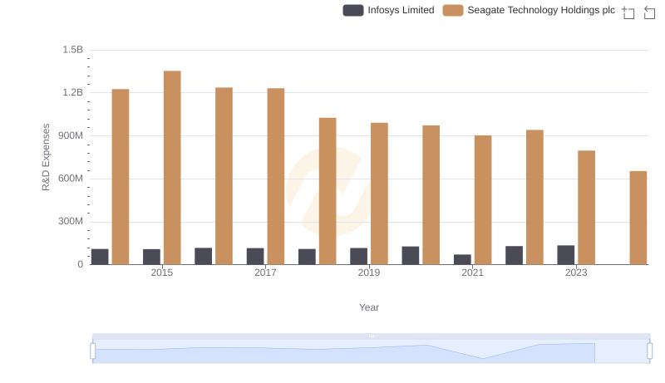The height and width of the screenshot is (383, 665).
Task: Click the zoom reset icon
Action: (649, 12)
